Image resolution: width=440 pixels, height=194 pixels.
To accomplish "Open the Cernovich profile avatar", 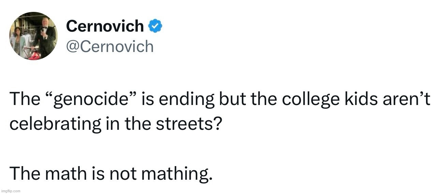I will (x=33, y=36).
